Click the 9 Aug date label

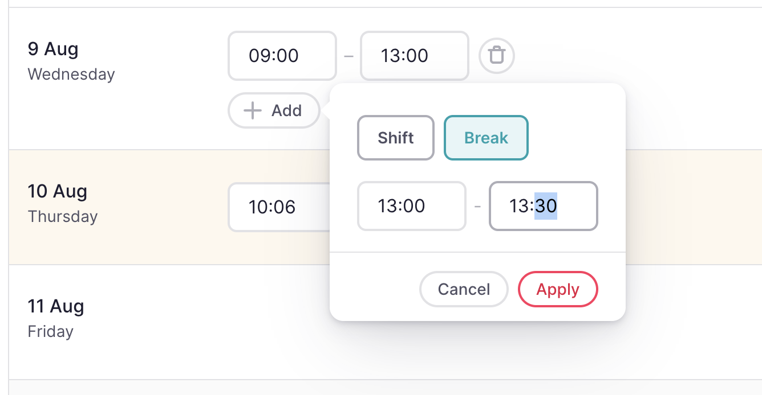(x=53, y=49)
